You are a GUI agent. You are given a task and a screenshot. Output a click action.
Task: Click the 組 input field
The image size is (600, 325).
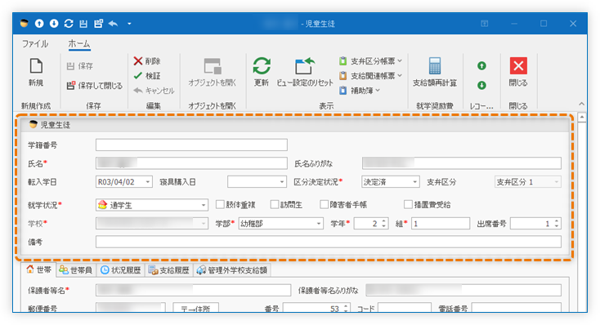coord(441,223)
